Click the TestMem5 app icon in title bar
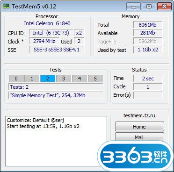The image size is (174, 172). pos(6,7)
